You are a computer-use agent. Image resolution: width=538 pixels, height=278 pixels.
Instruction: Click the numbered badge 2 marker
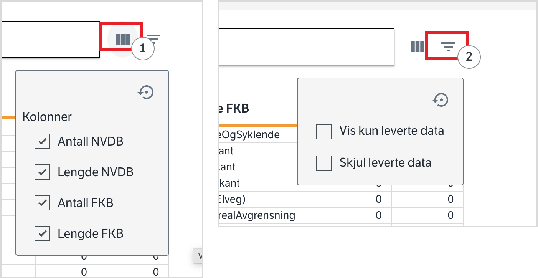469,57
